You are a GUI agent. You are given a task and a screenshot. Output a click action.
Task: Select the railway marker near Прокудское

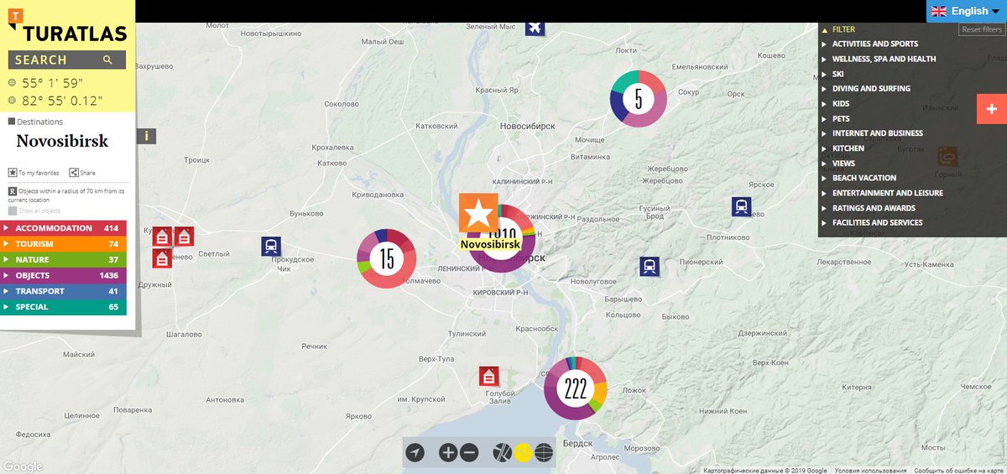point(270,247)
